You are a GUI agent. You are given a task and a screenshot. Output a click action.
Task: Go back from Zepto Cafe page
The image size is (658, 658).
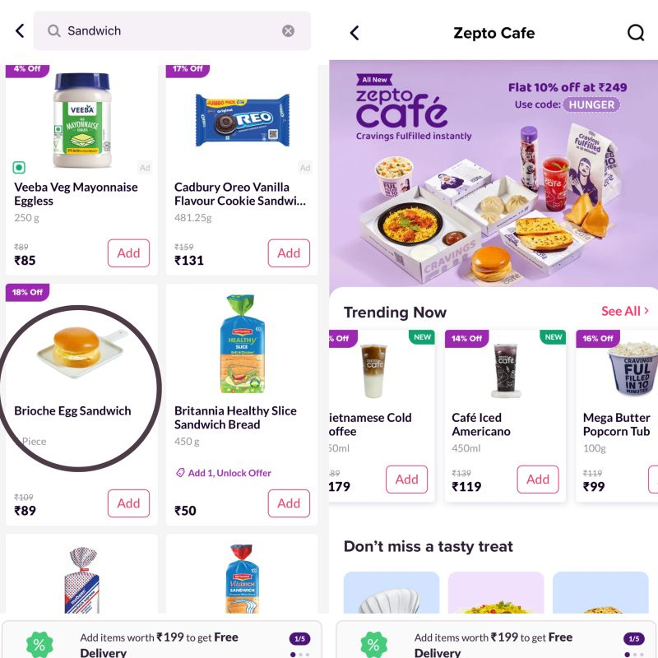tap(354, 33)
